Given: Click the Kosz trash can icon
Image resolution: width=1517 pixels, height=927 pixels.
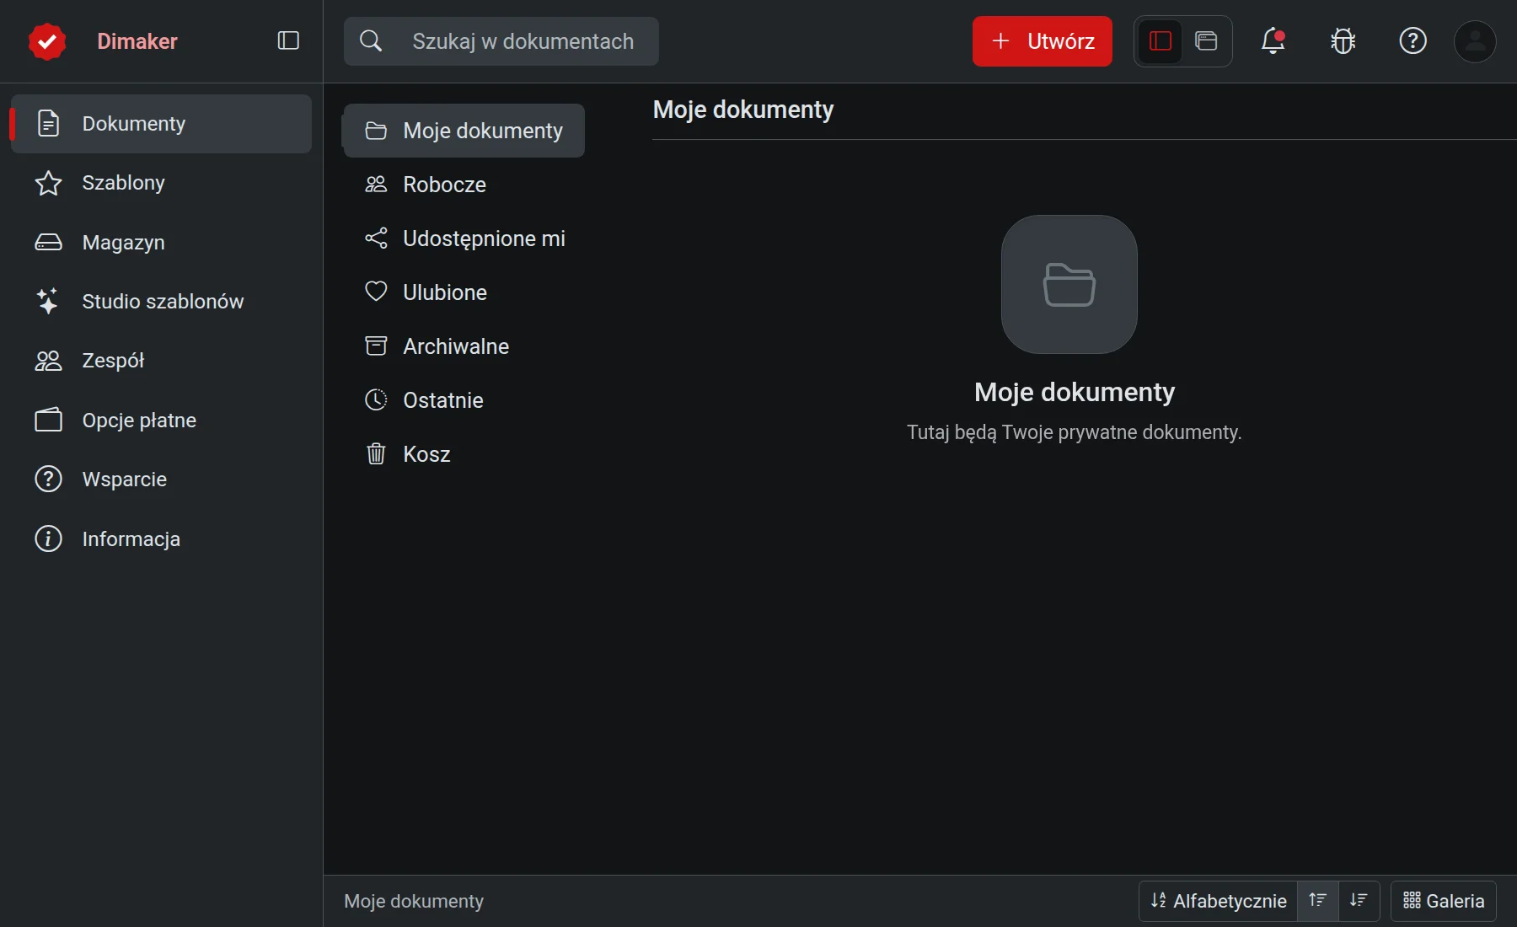Looking at the screenshot, I should (x=376, y=453).
